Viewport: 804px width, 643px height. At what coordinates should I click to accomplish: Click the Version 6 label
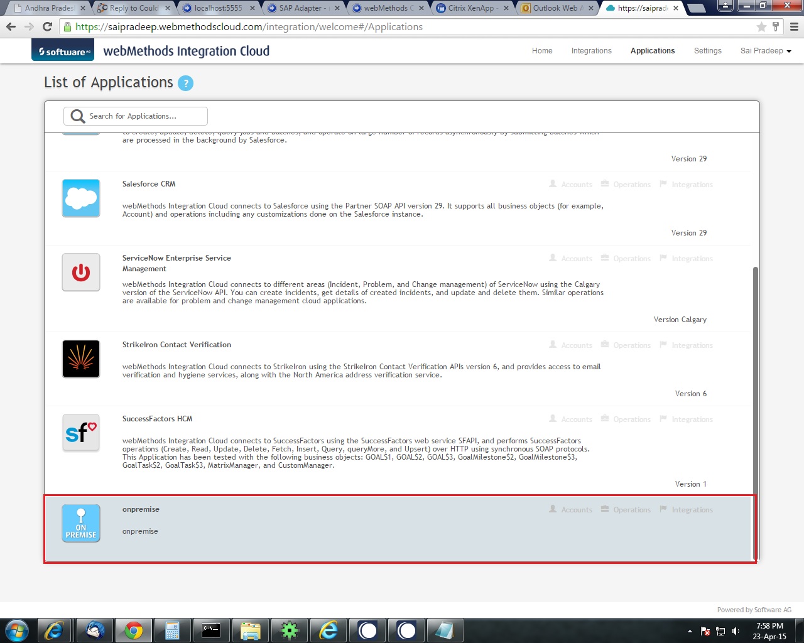(691, 394)
